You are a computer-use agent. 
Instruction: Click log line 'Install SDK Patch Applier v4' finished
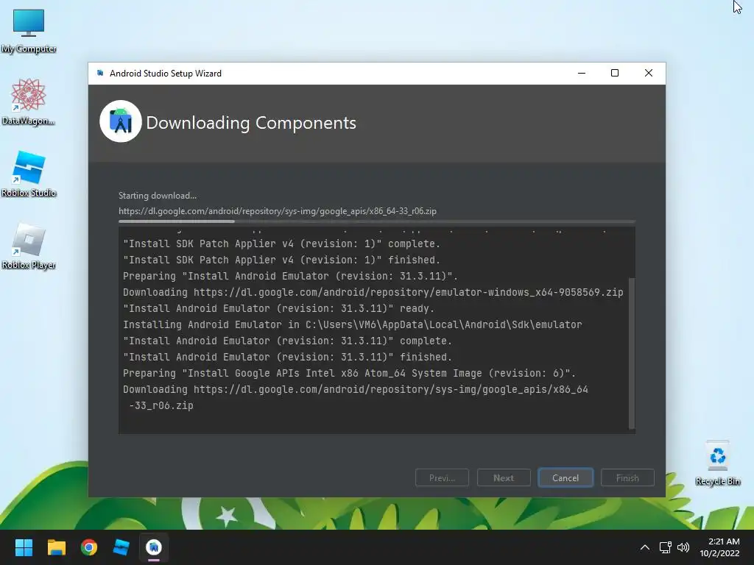pos(281,260)
